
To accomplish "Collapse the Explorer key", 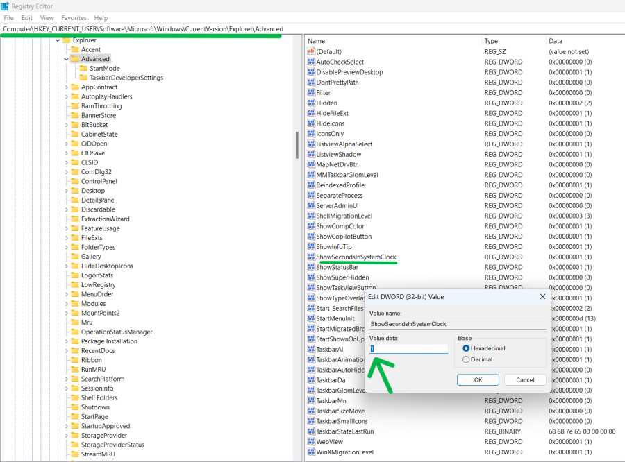I will point(58,40).
